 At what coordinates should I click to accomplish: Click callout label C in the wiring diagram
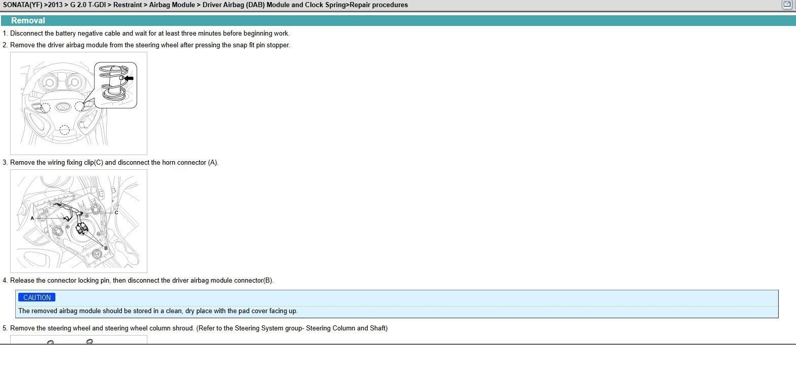coord(116,212)
